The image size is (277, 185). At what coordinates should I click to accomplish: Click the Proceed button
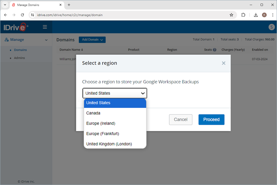tap(211, 119)
